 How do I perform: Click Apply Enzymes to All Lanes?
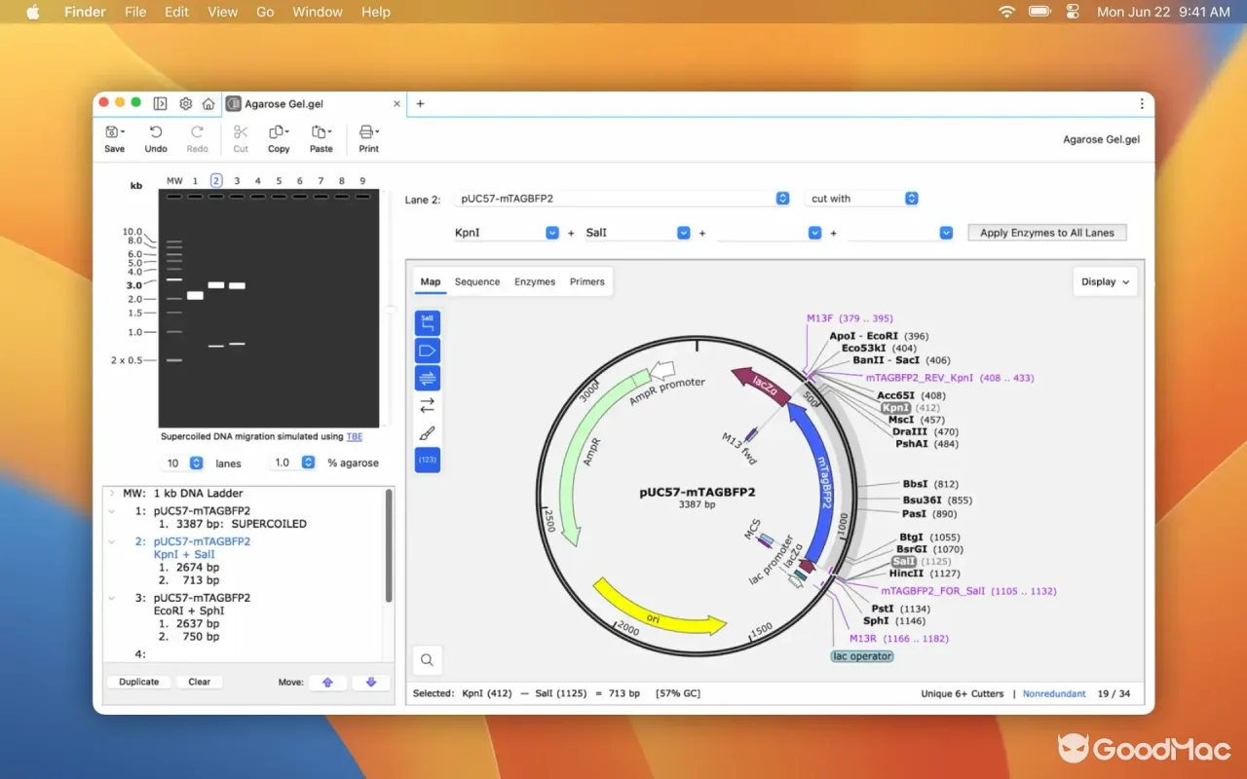click(1047, 233)
